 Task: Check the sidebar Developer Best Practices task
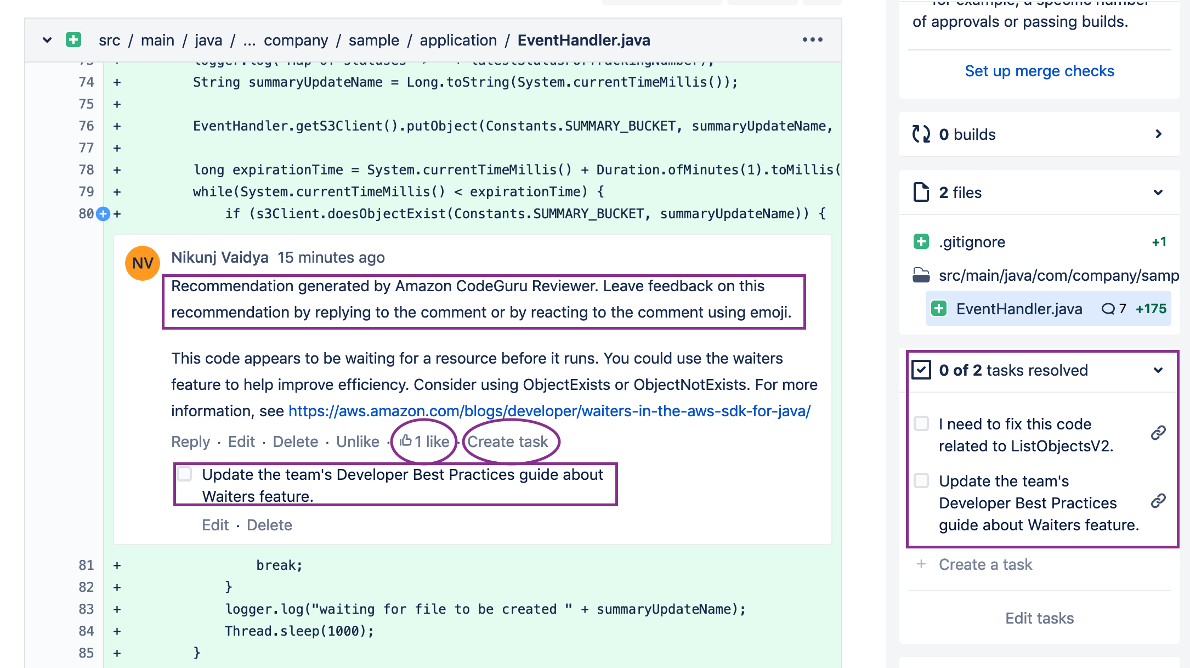pos(921,481)
